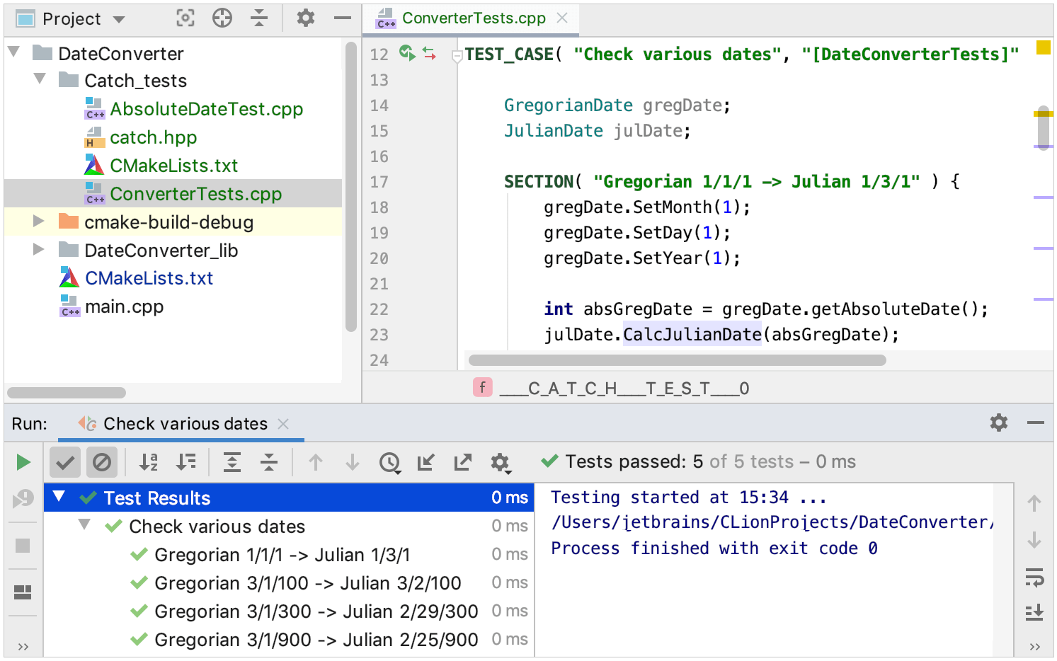
Task: Collapse Check various dates test node
Action: click(84, 525)
